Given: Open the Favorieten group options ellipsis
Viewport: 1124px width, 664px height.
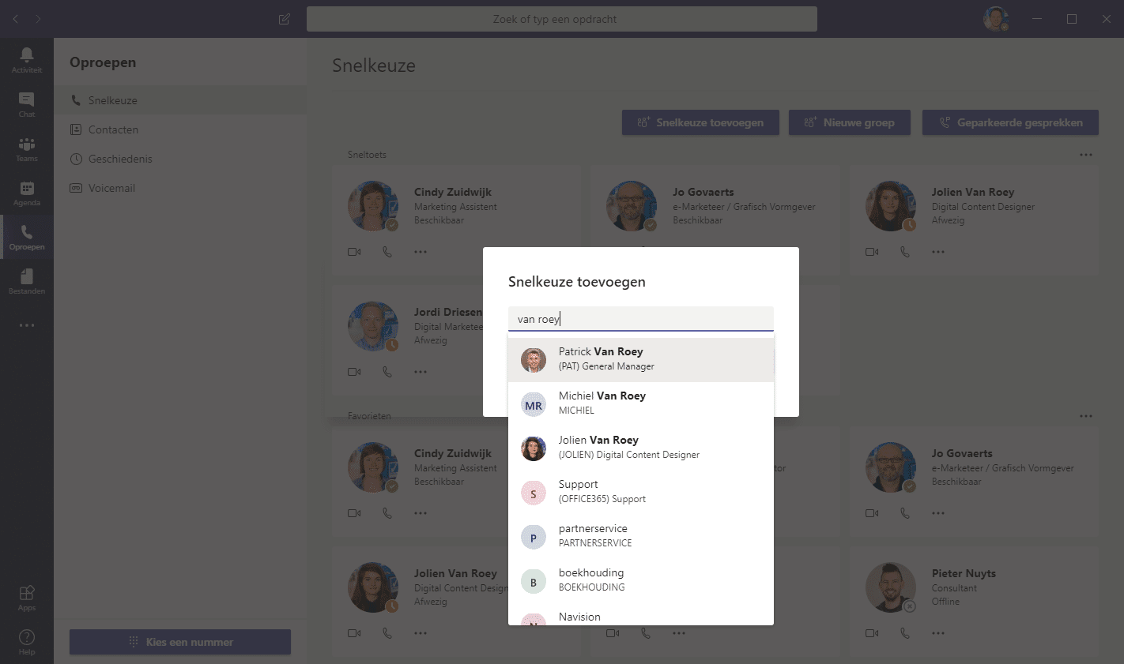Looking at the screenshot, I should pos(1086,416).
